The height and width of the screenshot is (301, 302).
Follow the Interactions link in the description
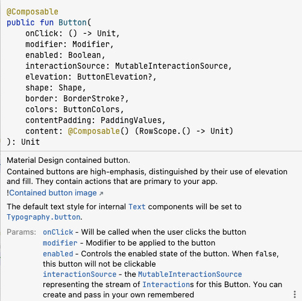pos(166,285)
